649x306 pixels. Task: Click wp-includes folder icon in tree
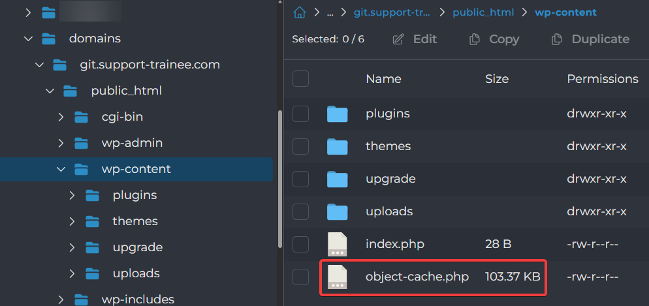(82, 299)
